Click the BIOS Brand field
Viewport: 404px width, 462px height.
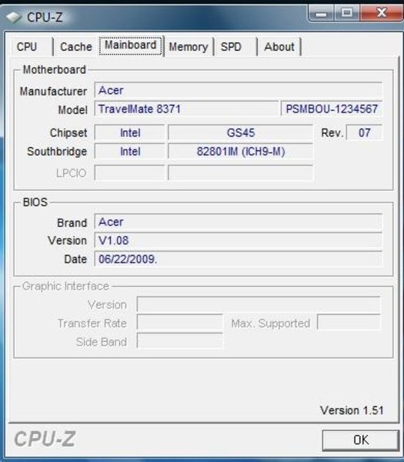239,222
